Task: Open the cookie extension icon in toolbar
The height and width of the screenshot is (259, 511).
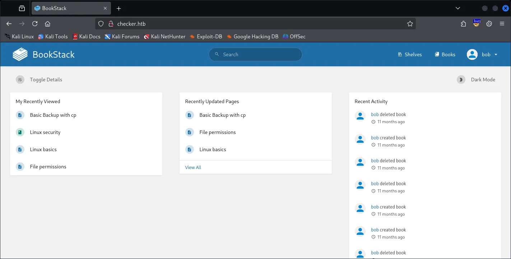Action: (x=489, y=24)
